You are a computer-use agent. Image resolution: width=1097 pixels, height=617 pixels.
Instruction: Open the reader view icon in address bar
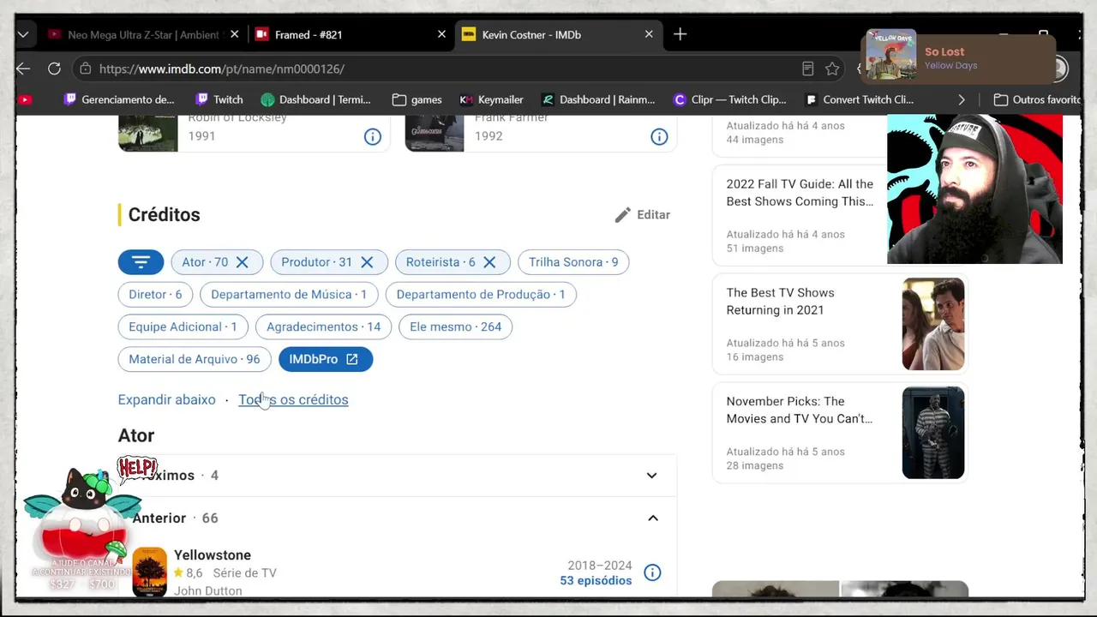click(x=807, y=69)
